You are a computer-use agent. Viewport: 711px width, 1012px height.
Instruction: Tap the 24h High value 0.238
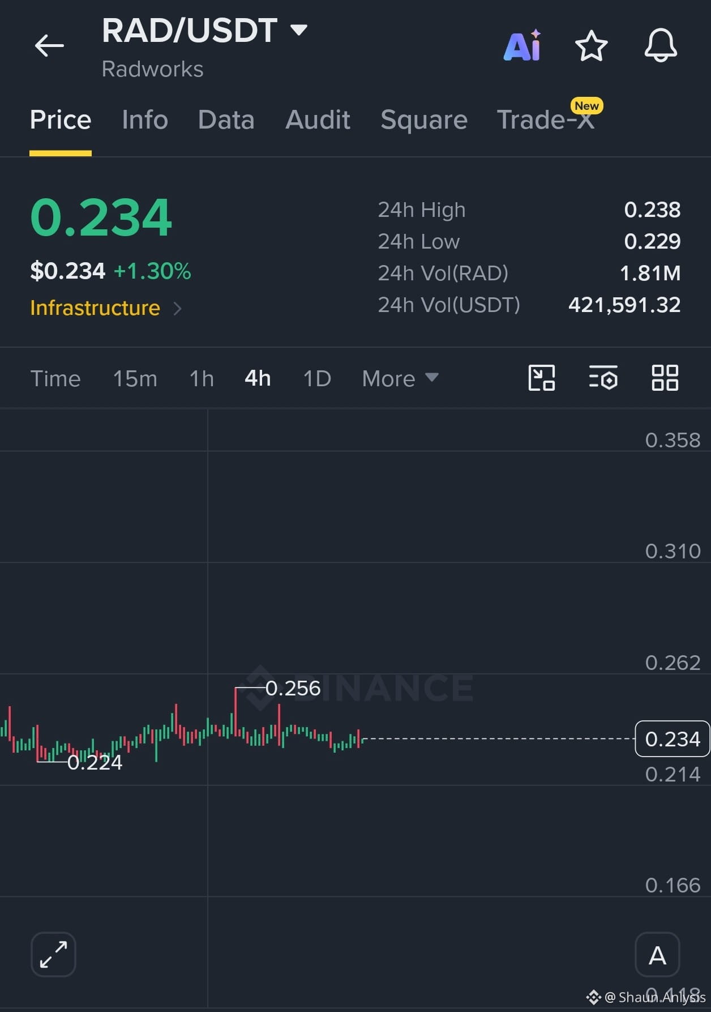tap(652, 210)
